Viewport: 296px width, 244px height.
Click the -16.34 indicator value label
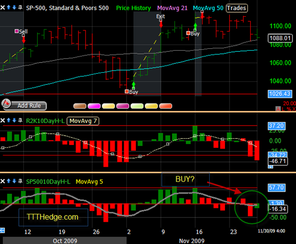[278, 209]
